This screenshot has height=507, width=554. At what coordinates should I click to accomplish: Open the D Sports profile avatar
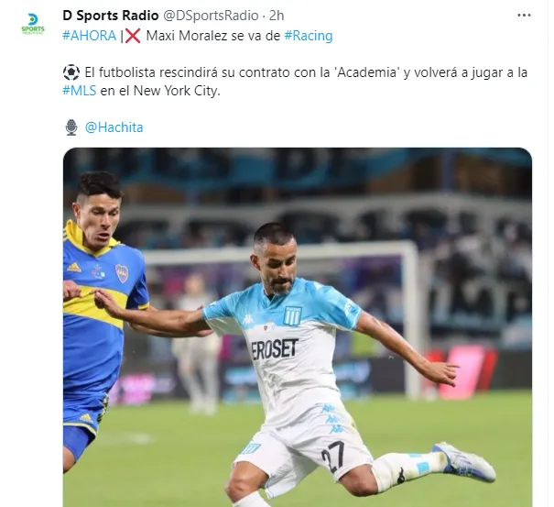(33, 23)
